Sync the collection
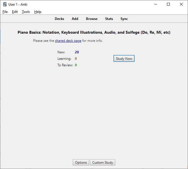 (124, 19)
